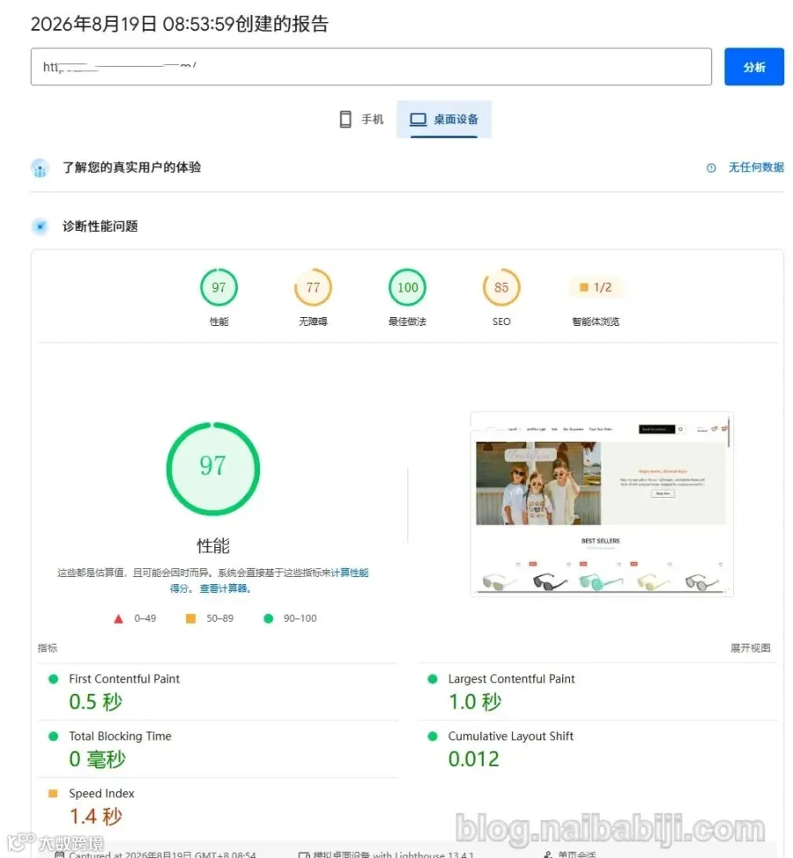Screen dimensions: 793x858
Task: Click the 0 毫秒 blocking time value
Action: [98, 759]
